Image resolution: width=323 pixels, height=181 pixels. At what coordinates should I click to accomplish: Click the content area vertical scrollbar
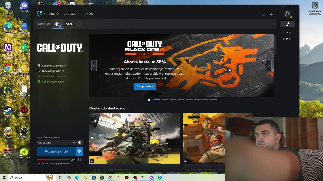coord(275,45)
